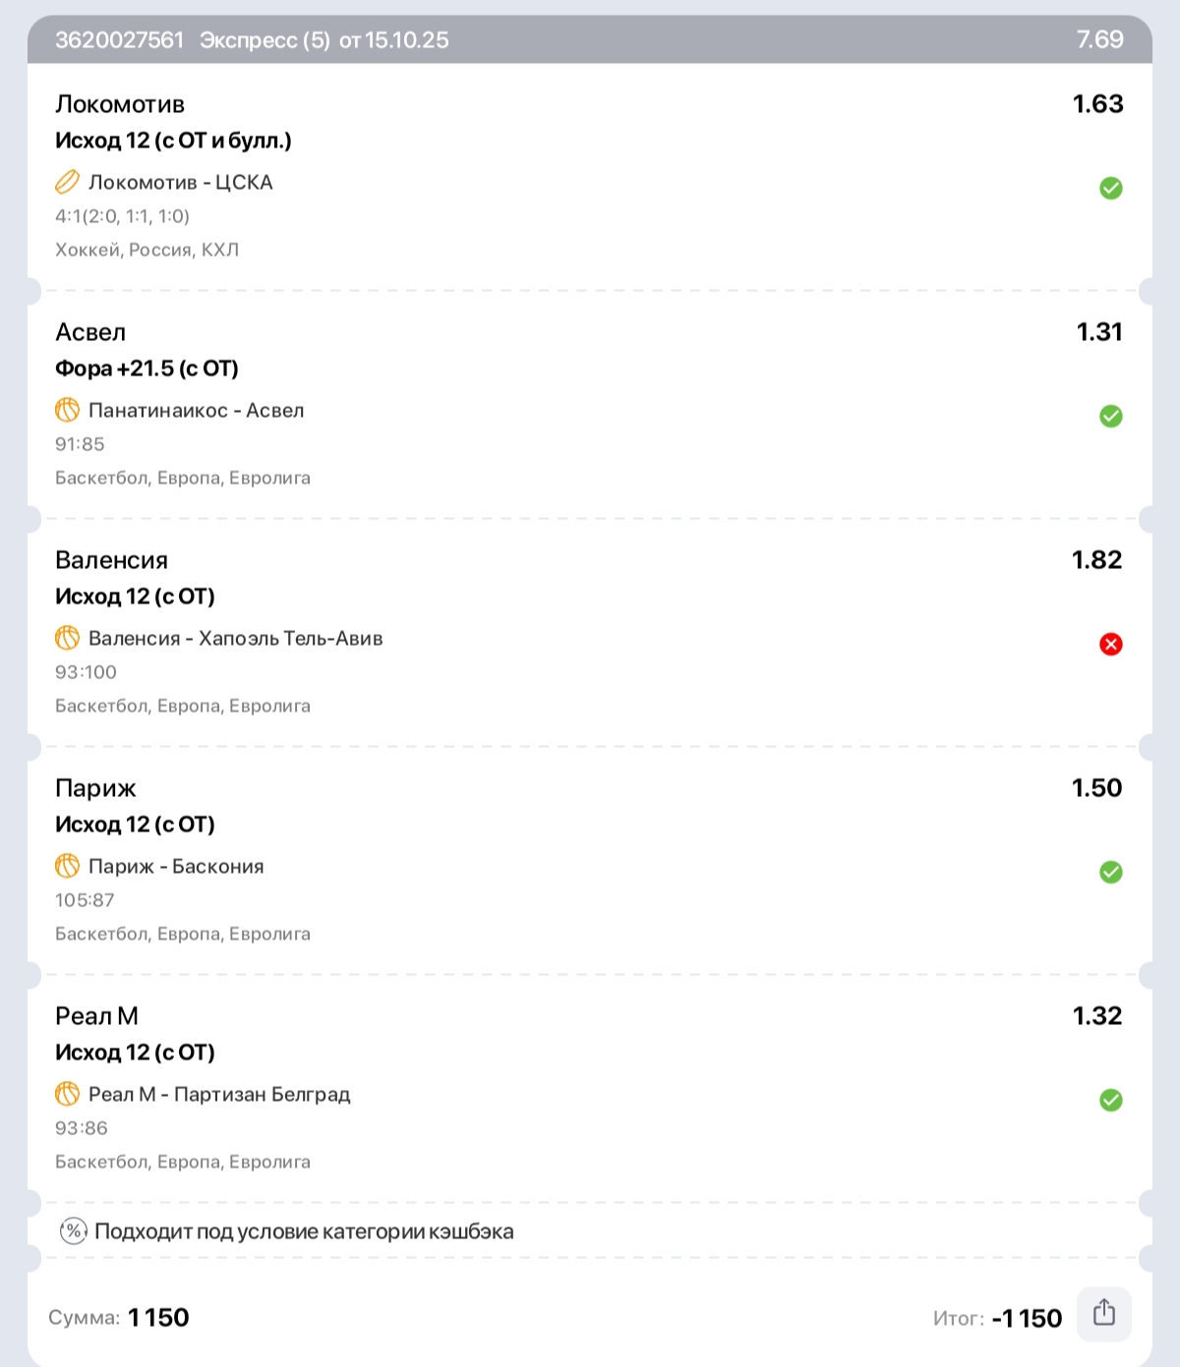Click the green win checkmark for Локомотив

pyautogui.click(x=1111, y=188)
